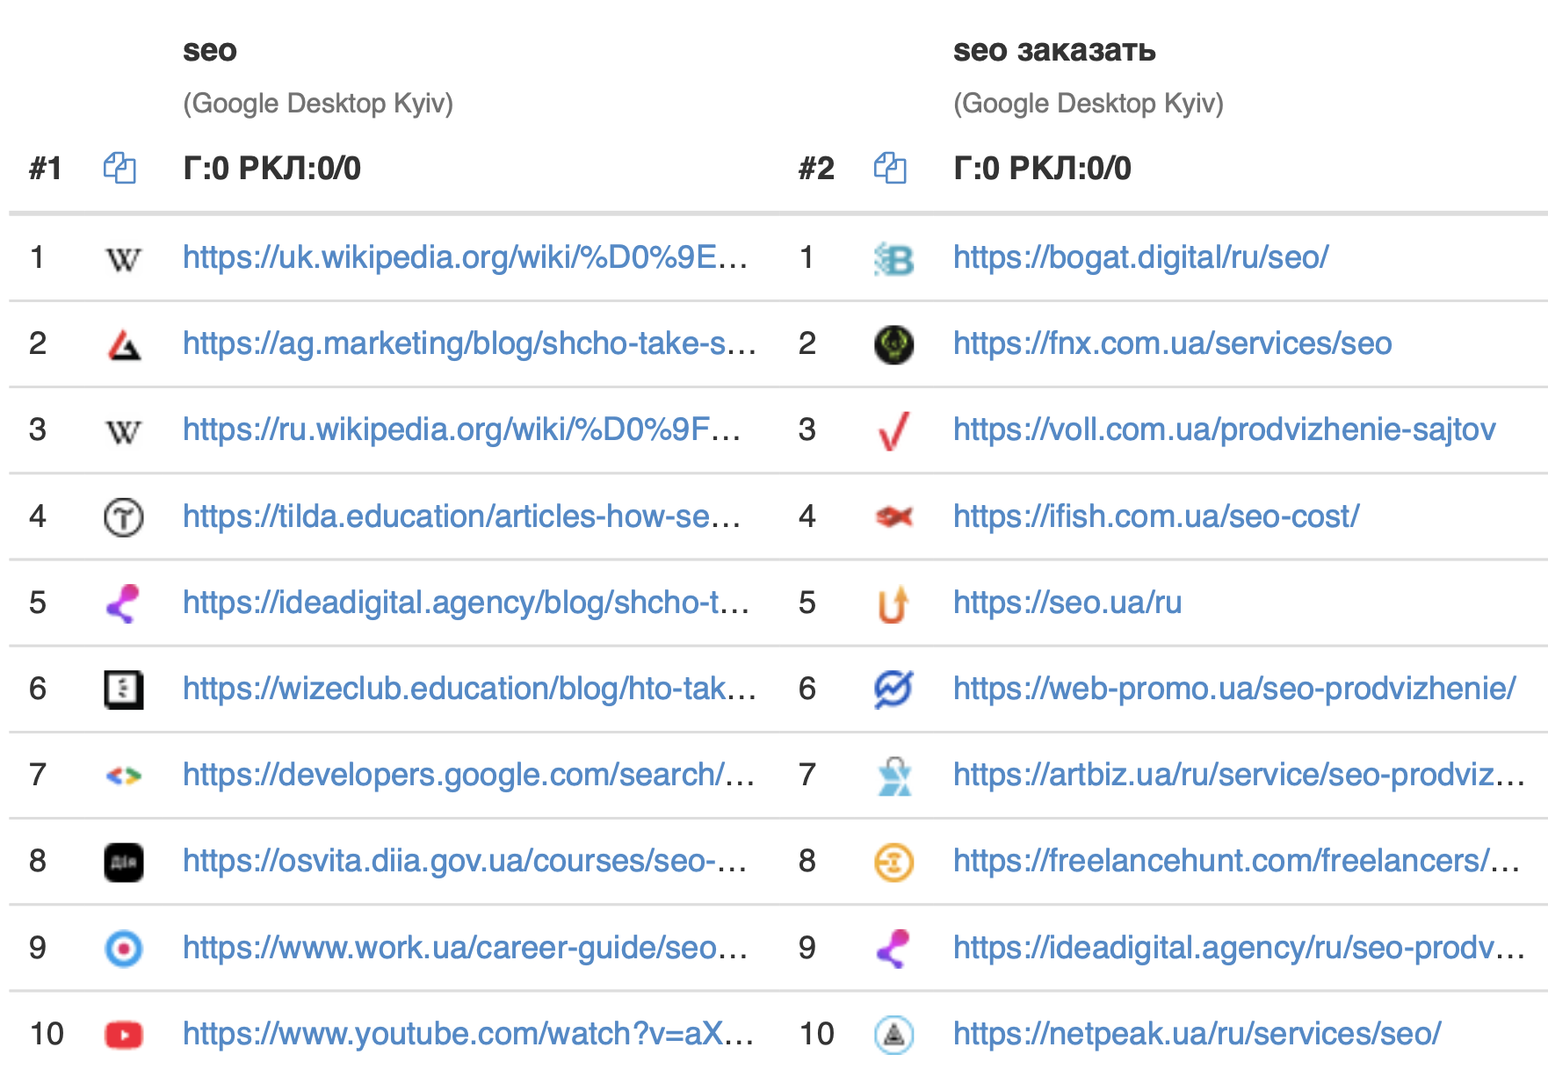The width and height of the screenshot is (1548, 1076).
Task: Click the work.ua favicon icon
Action: pyautogui.click(x=124, y=949)
